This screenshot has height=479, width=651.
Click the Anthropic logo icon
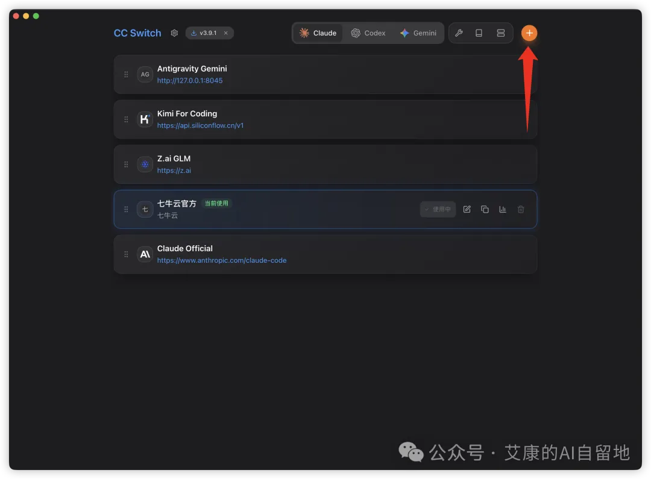pos(145,254)
